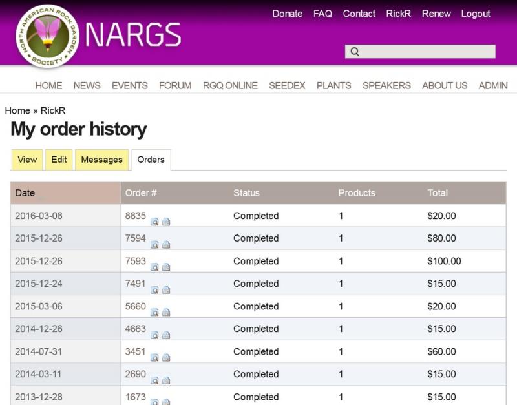The height and width of the screenshot is (405, 517).
Task: Click the print icon next to order 4663
Action: click(x=166, y=335)
